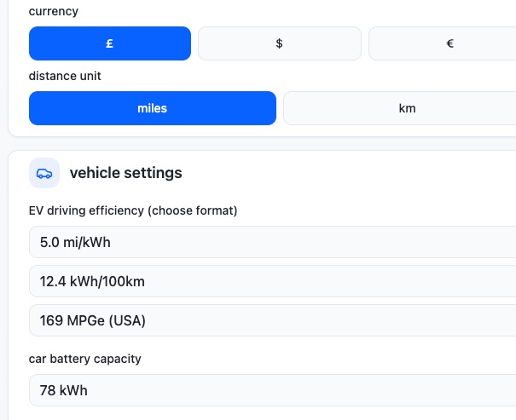Switch currency to the $ dollar option
Image resolution: width=516 pixels, height=420 pixels.
point(279,43)
